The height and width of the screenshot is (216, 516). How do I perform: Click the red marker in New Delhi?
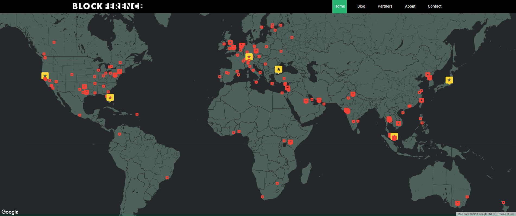coord(353,94)
